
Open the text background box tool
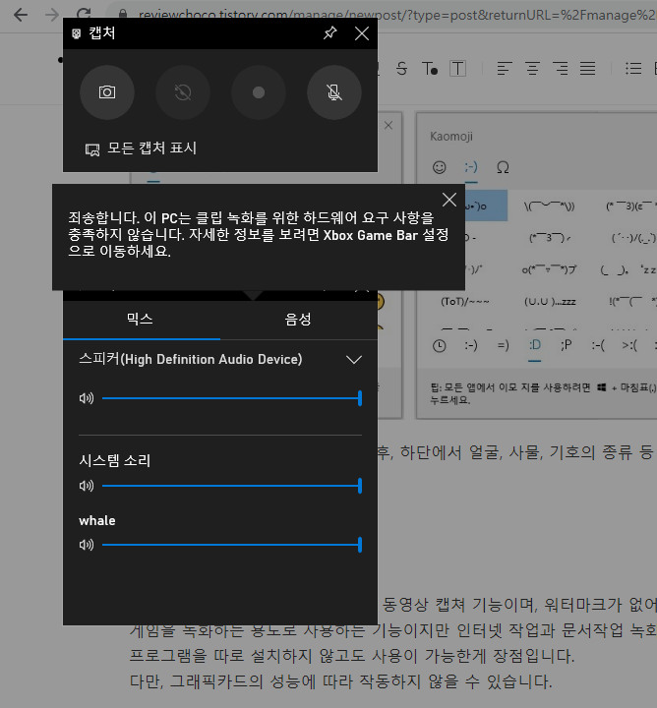458,69
